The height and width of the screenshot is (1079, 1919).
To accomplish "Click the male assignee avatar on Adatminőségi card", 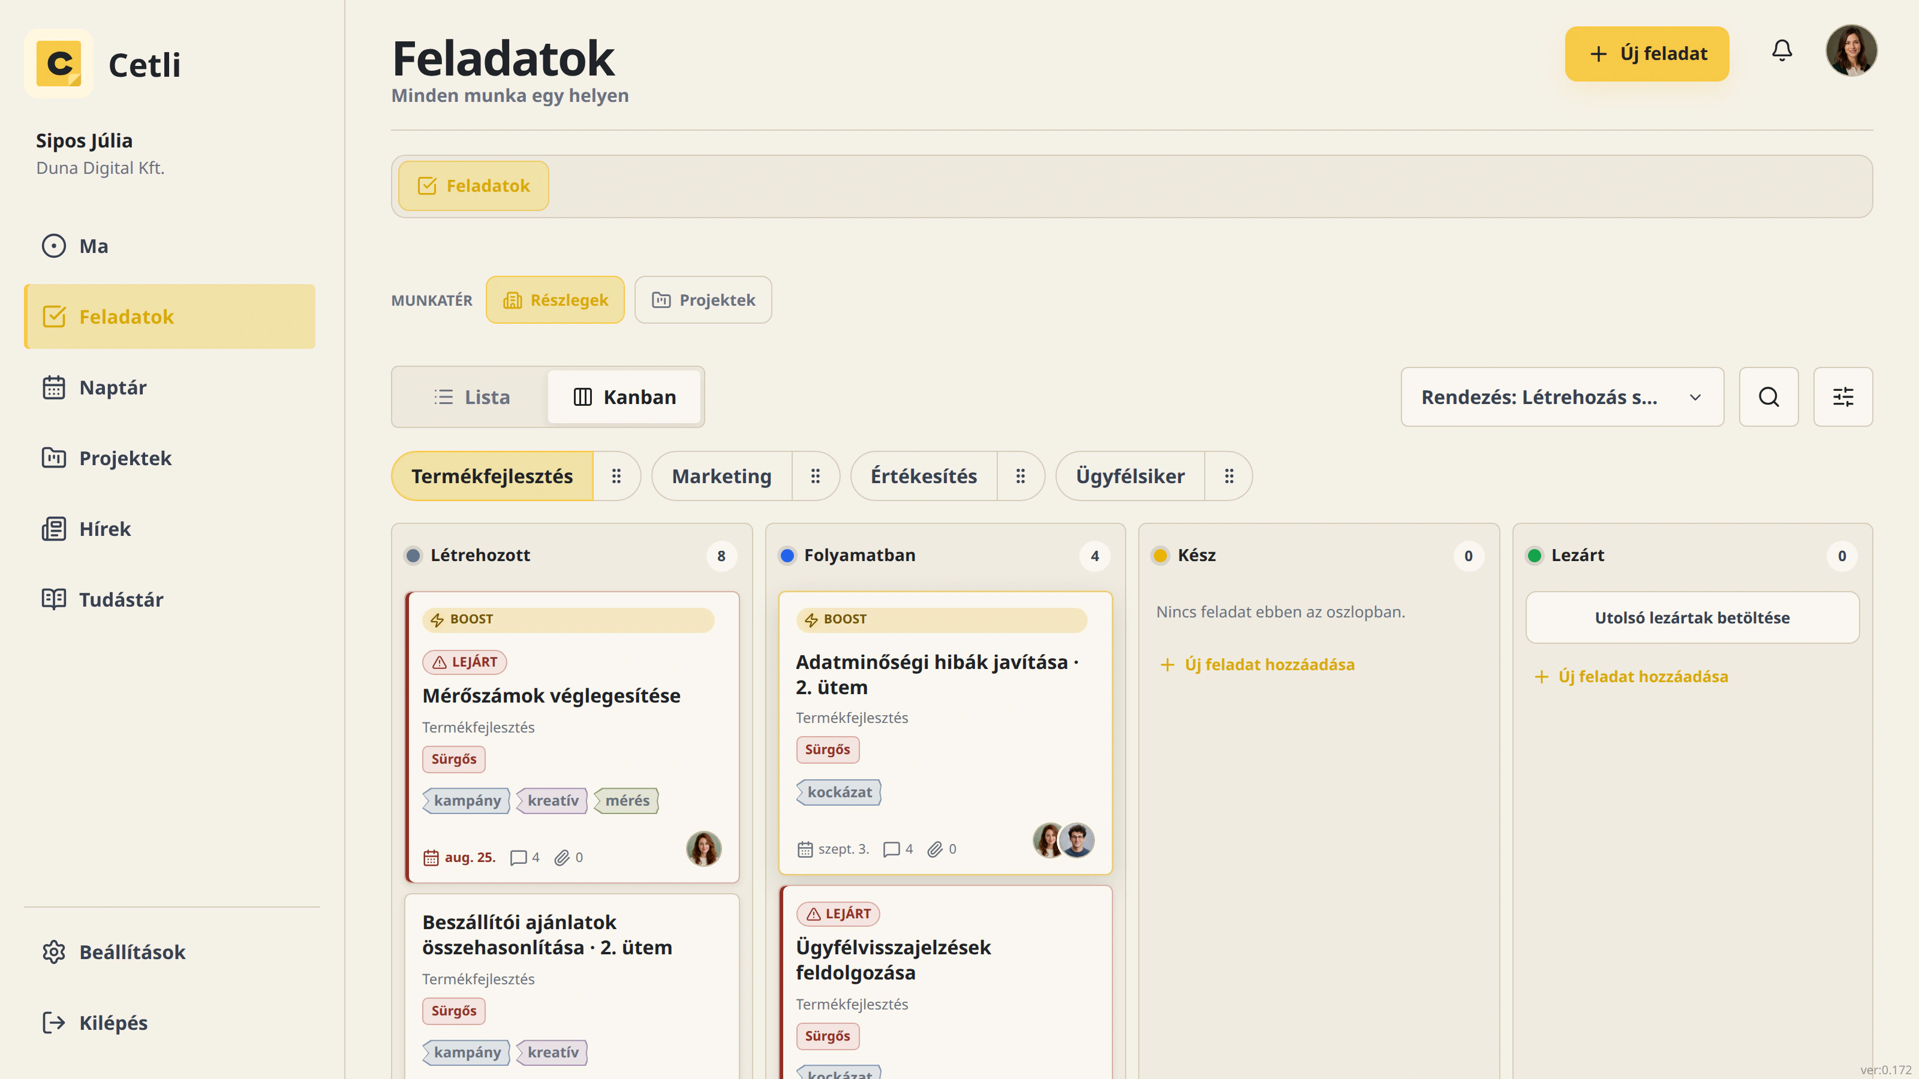I will [1076, 840].
